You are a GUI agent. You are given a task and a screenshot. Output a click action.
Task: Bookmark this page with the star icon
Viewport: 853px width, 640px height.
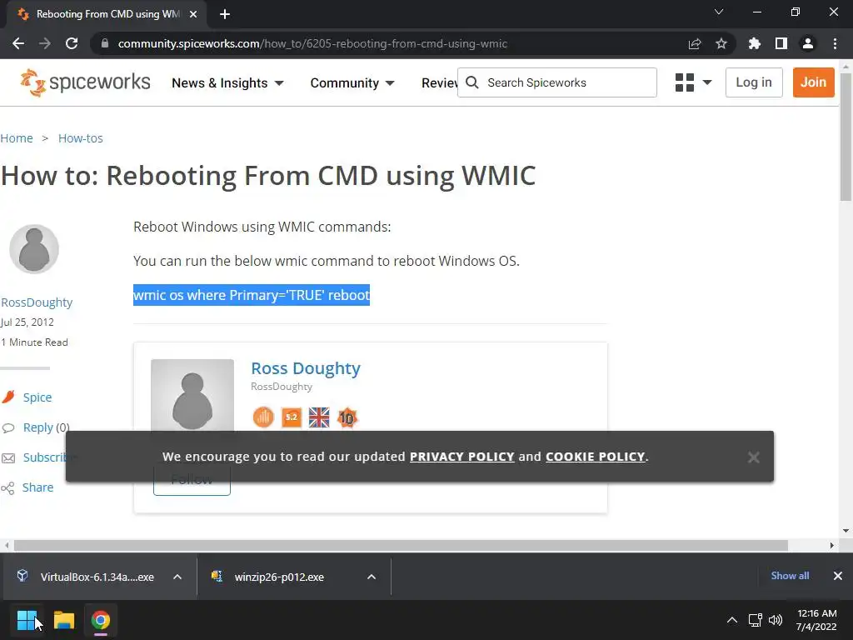(721, 43)
